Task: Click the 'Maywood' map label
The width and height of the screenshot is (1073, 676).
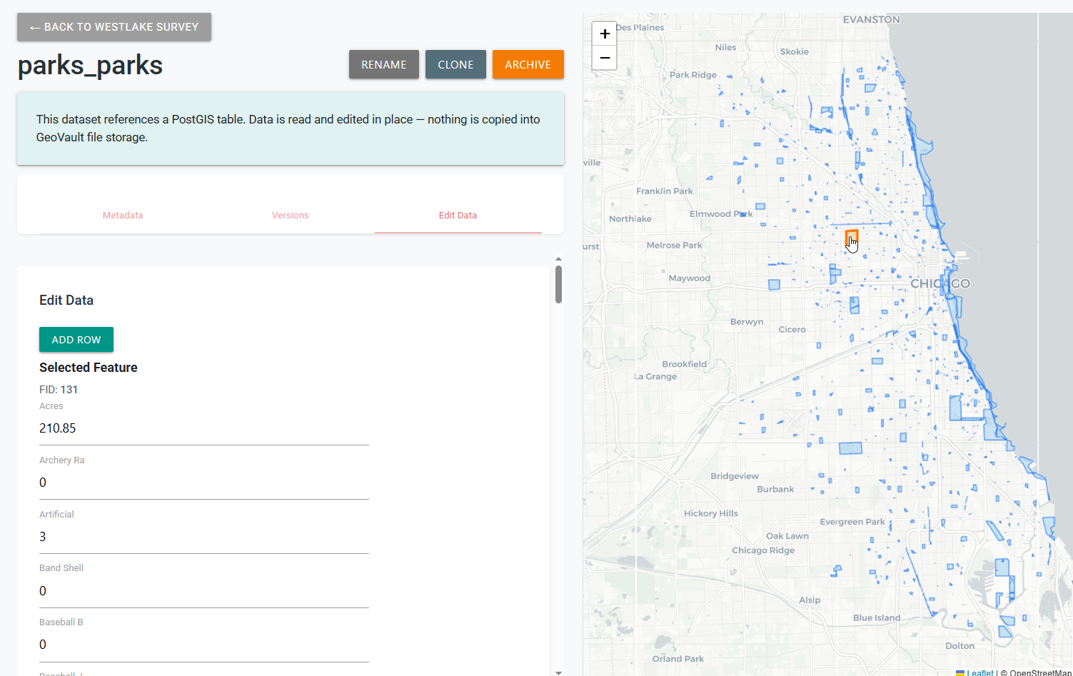Action: click(690, 278)
